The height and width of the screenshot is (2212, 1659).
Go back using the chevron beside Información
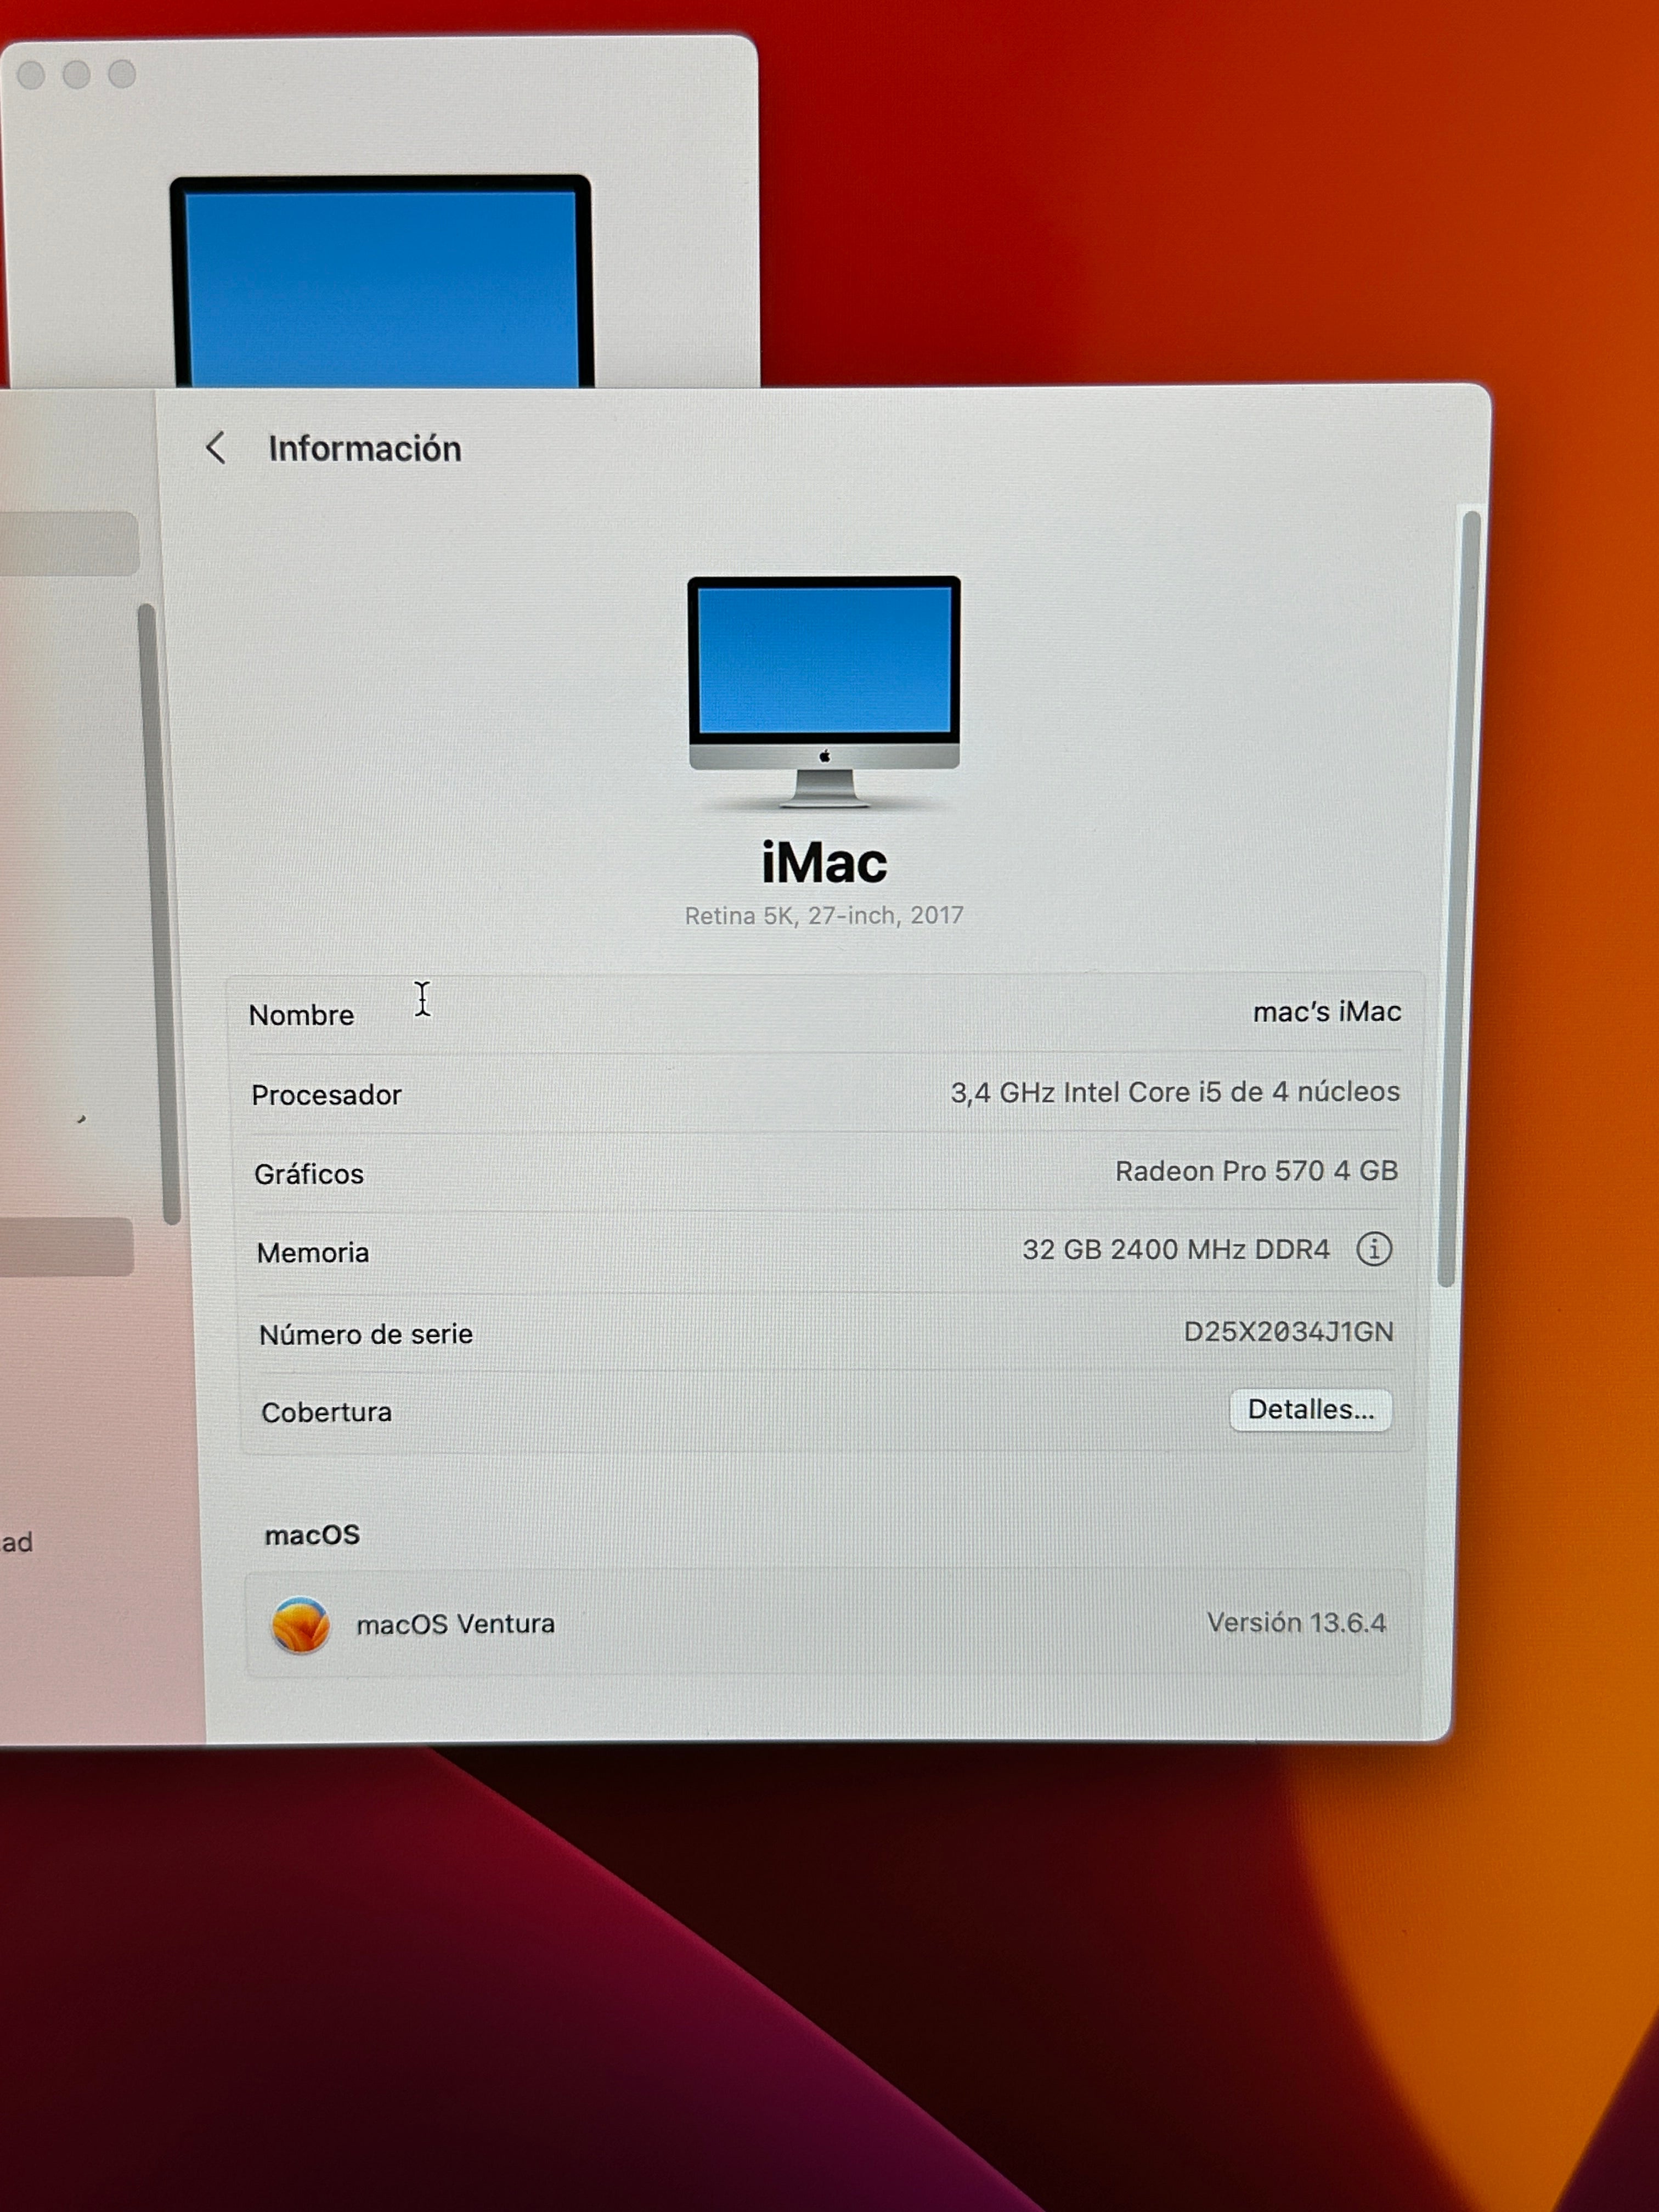coord(216,448)
